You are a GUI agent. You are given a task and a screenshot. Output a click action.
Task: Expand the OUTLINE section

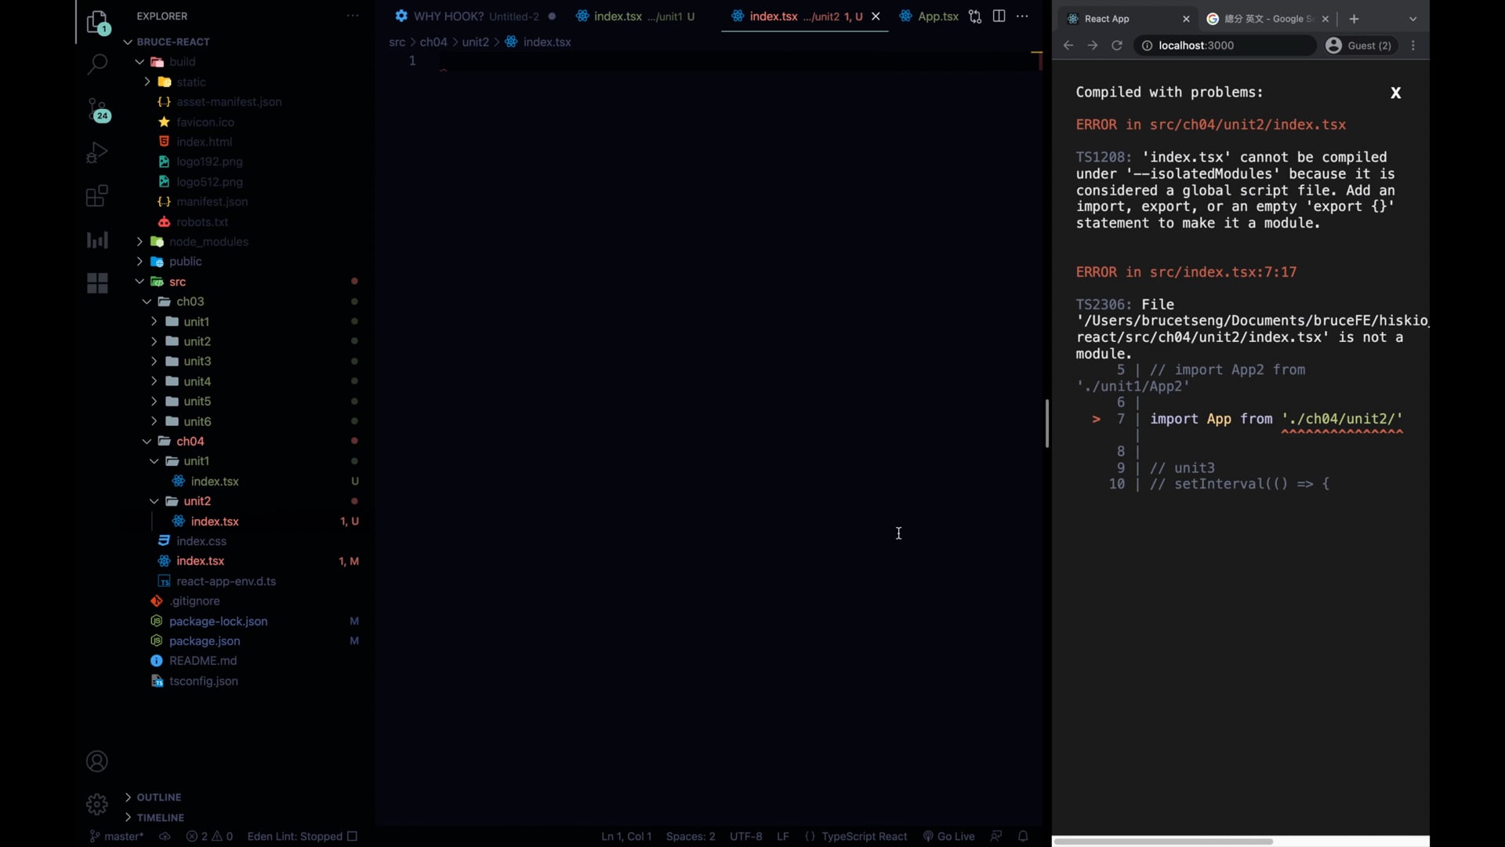(158, 797)
